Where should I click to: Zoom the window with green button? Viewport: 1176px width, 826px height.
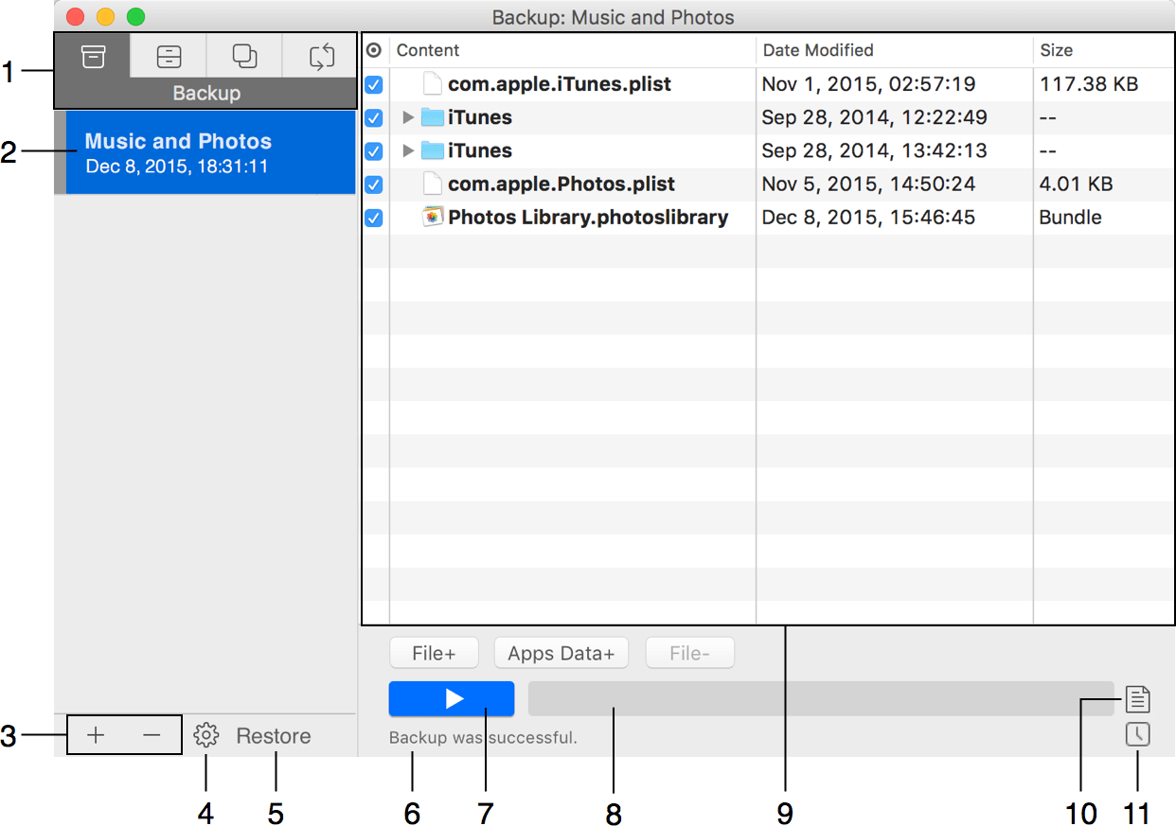(136, 16)
